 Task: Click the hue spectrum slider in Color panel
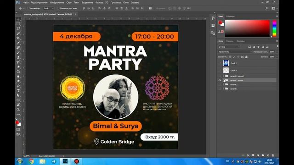pos(274,28)
